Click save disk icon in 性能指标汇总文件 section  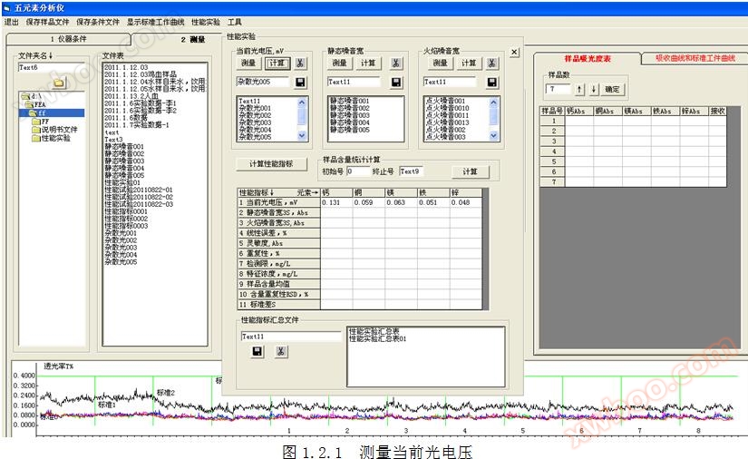click(258, 351)
